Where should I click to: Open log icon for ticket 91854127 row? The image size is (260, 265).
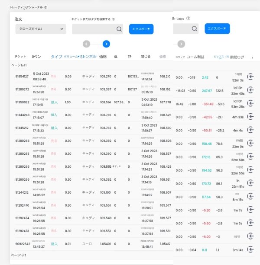click(250, 77)
